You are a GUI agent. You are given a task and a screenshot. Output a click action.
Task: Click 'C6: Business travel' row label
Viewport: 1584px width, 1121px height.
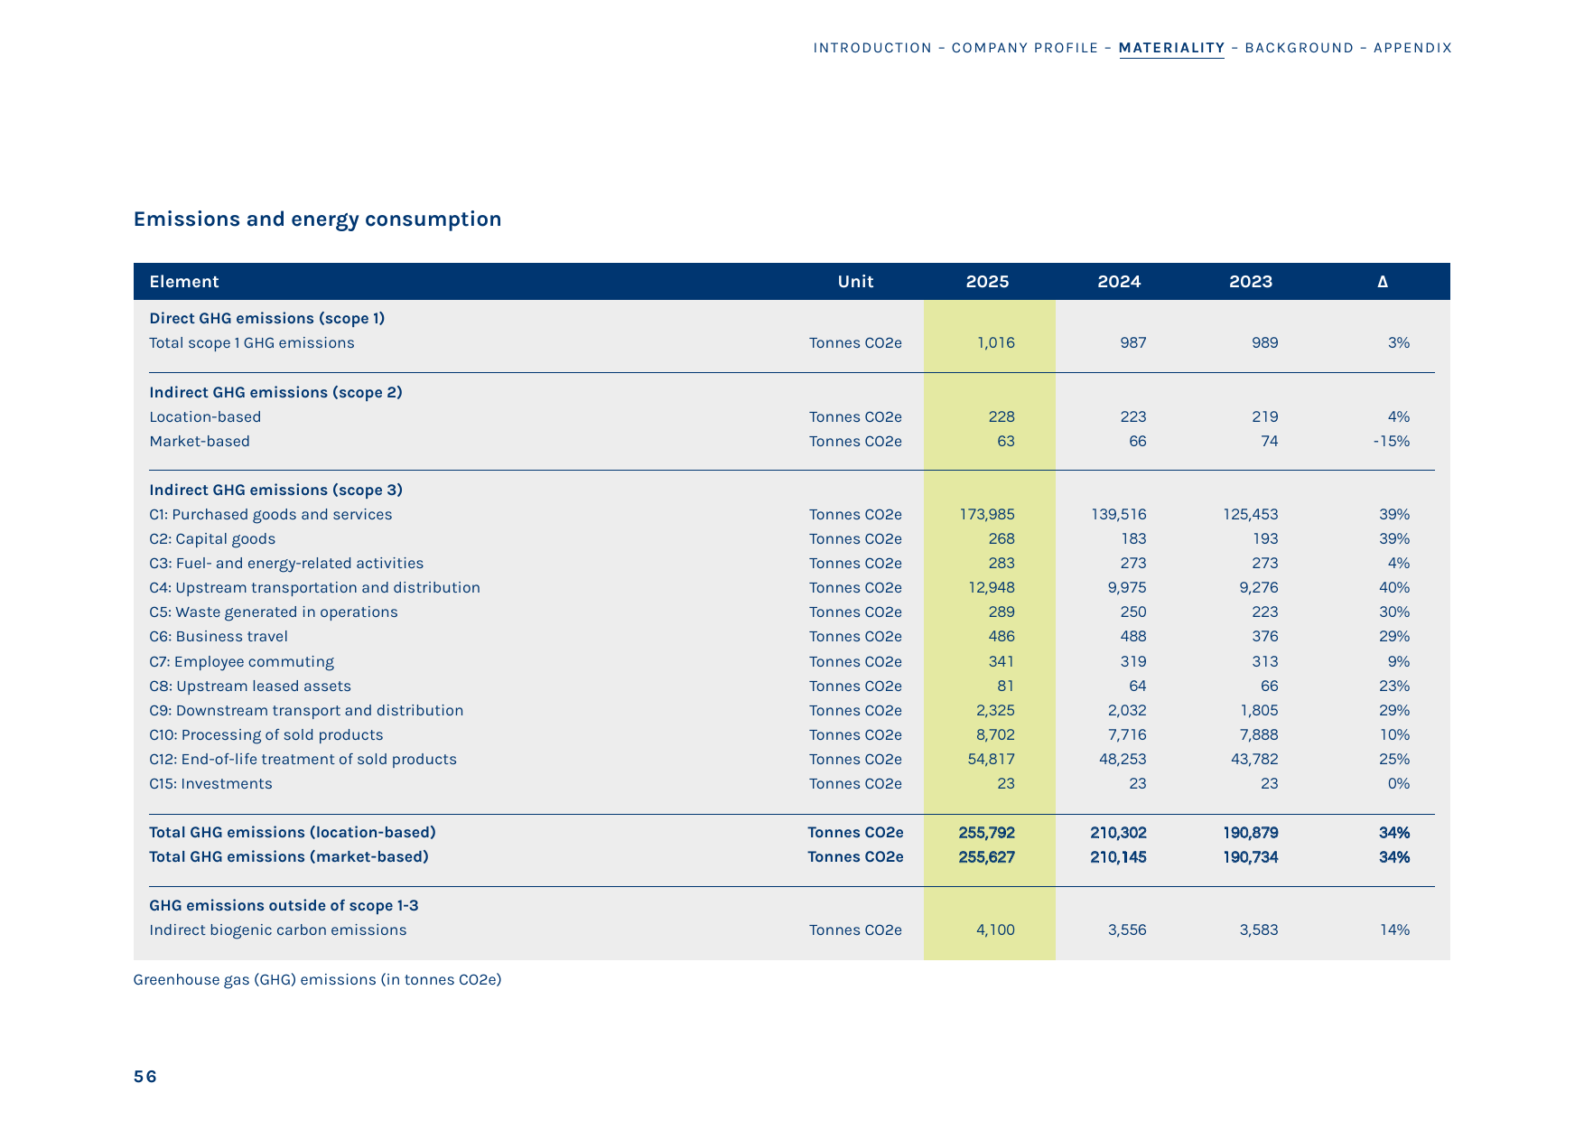click(x=218, y=637)
